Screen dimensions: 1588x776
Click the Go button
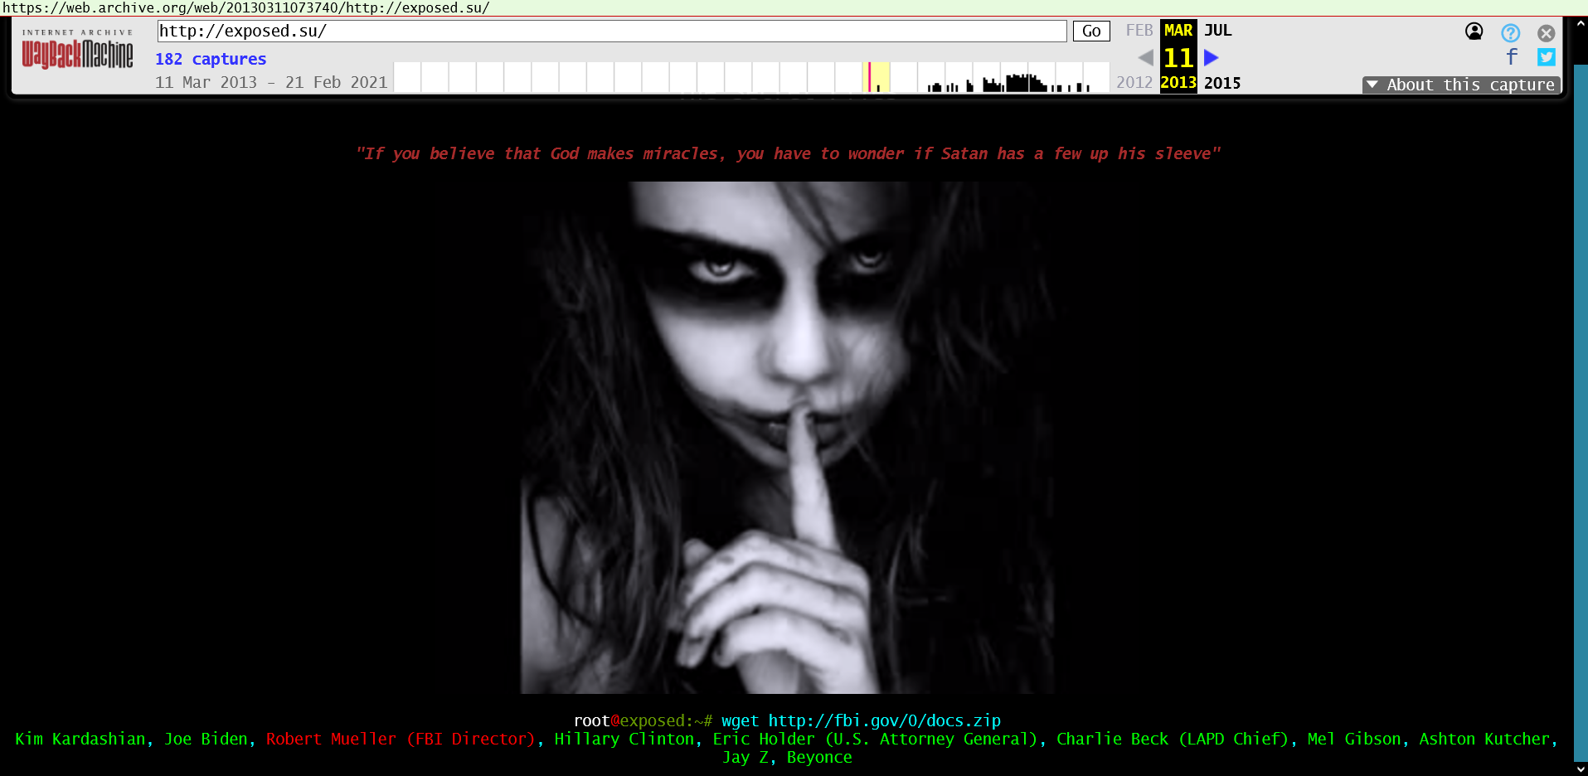tap(1091, 31)
